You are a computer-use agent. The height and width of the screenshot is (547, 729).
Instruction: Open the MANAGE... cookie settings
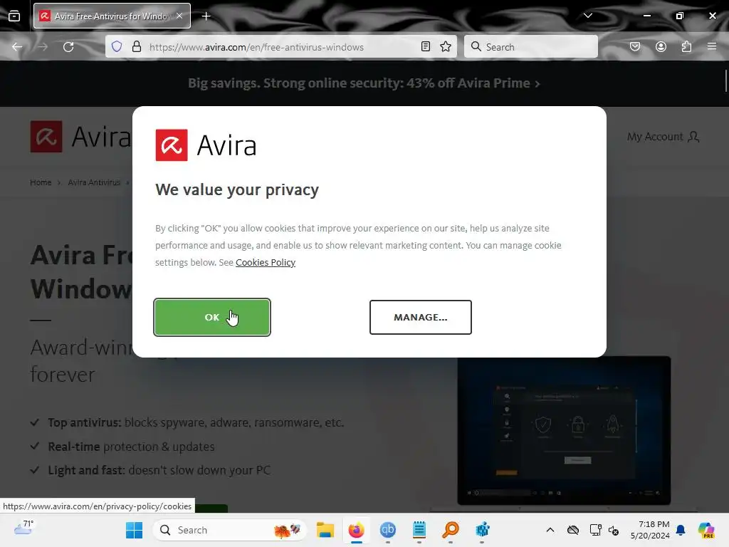point(420,317)
